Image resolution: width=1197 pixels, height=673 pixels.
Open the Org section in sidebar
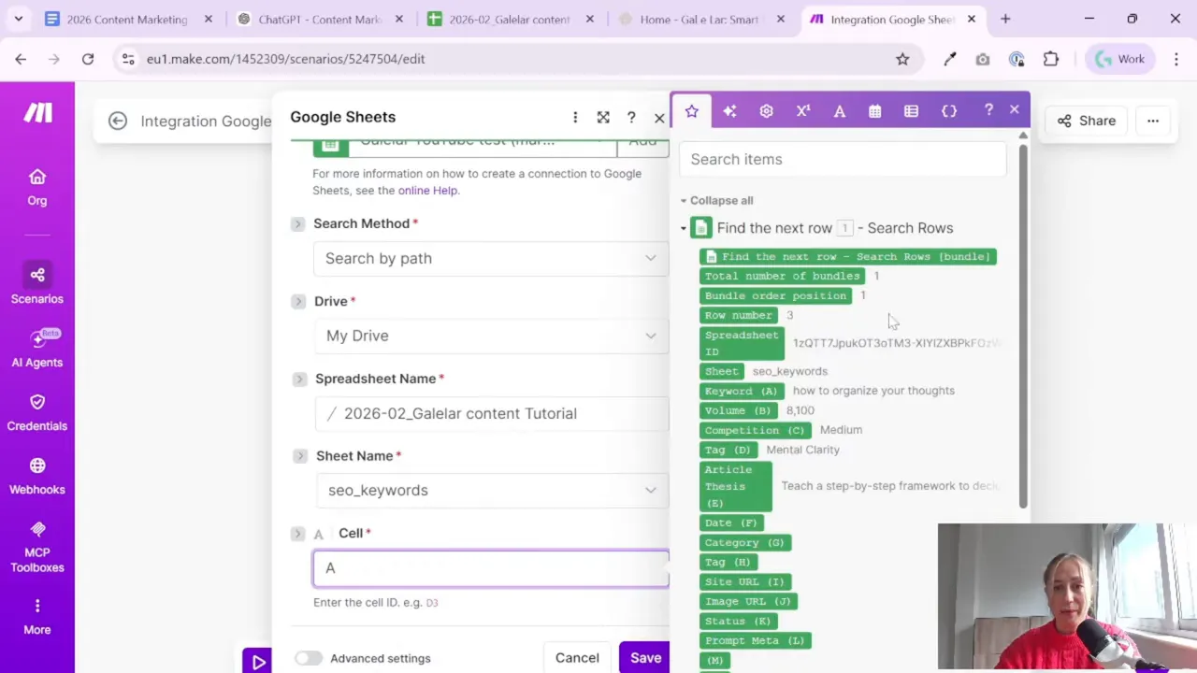(37, 187)
